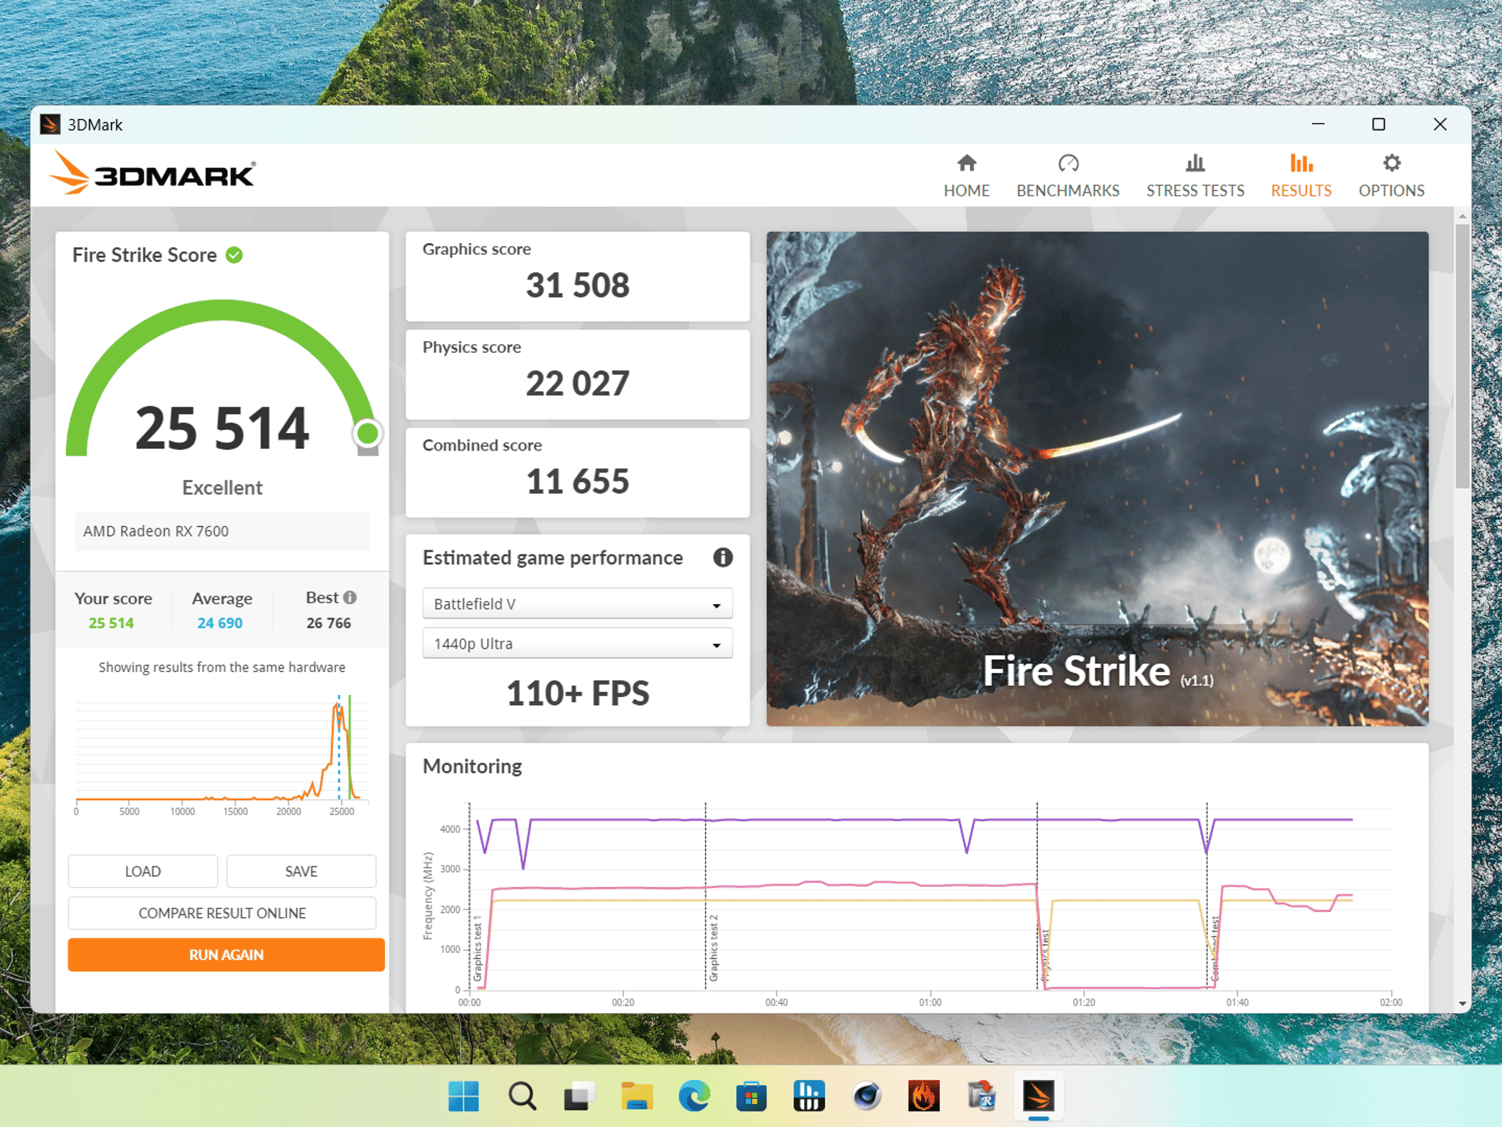
Task: Click the AMD Radeon RX 7600 field
Action: point(221,531)
